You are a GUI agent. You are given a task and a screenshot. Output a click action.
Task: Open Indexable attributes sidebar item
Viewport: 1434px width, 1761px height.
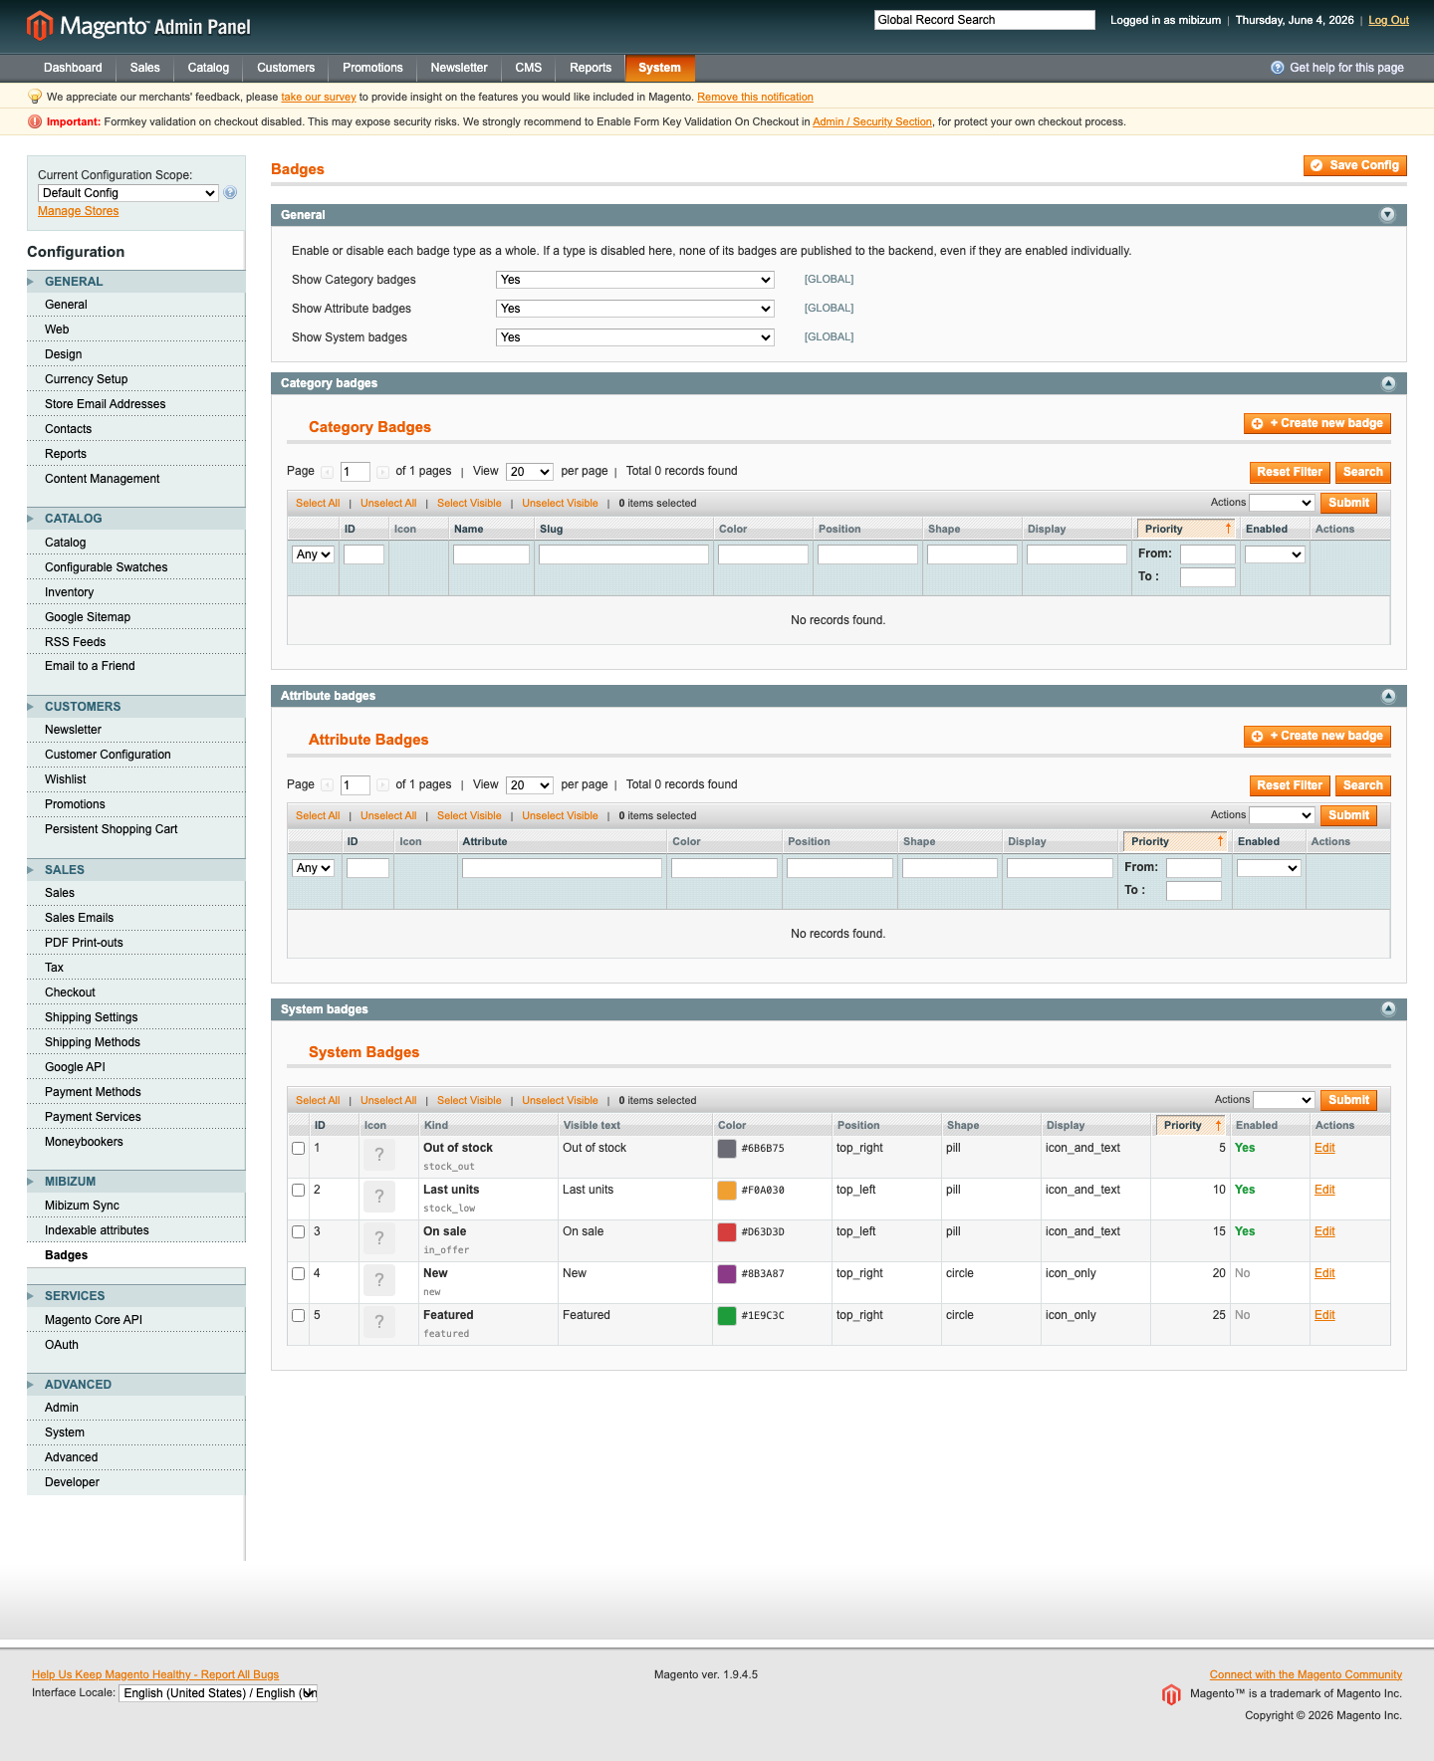(97, 1230)
